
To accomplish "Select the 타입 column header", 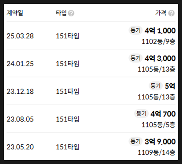I will [61, 13].
